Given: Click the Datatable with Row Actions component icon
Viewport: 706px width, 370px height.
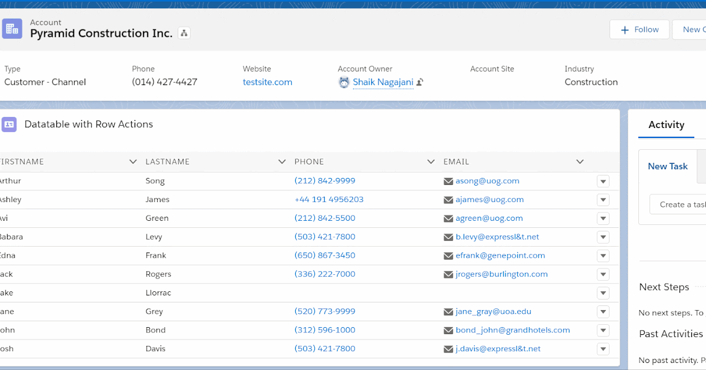Looking at the screenshot, I should [9, 125].
